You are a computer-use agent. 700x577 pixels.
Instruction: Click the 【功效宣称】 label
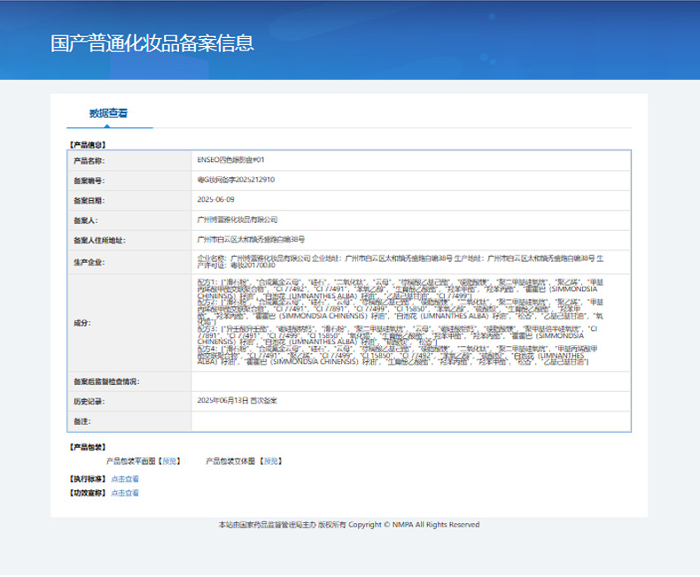pos(88,493)
